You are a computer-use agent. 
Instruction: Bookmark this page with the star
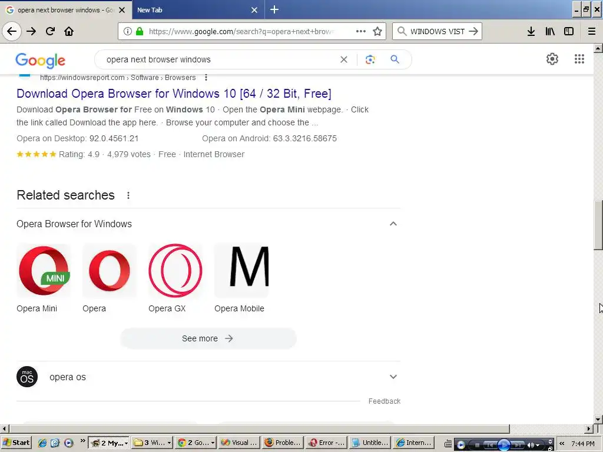tap(377, 31)
